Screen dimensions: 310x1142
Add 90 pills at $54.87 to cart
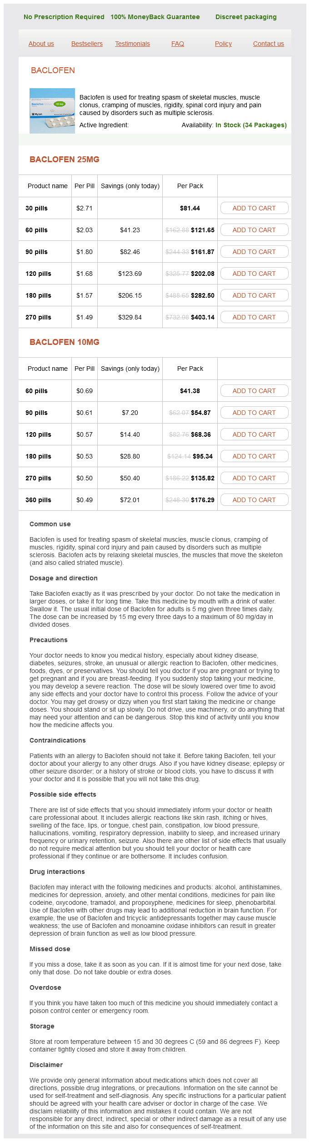(254, 413)
